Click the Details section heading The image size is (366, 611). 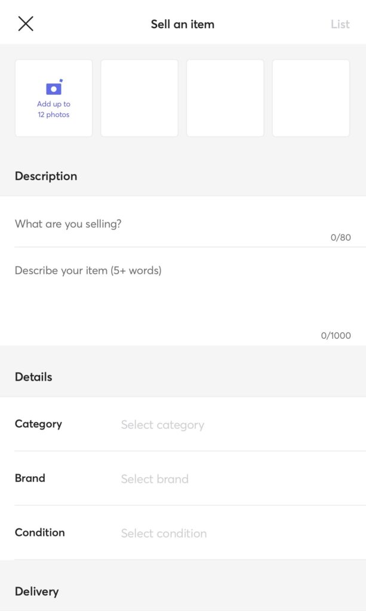point(33,377)
